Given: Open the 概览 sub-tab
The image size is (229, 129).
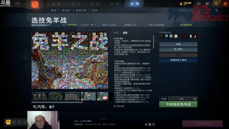Looking at the screenshot, I should pyautogui.click(x=54, y=11).
